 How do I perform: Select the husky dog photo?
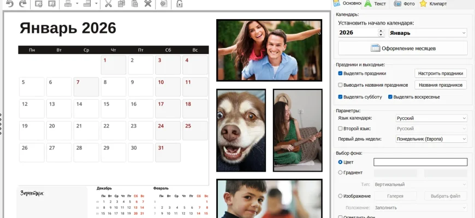coord(241,130)
